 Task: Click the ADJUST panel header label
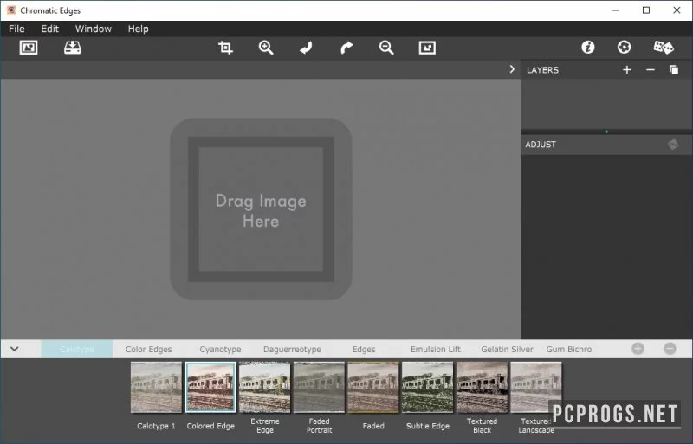pos(540,145)
